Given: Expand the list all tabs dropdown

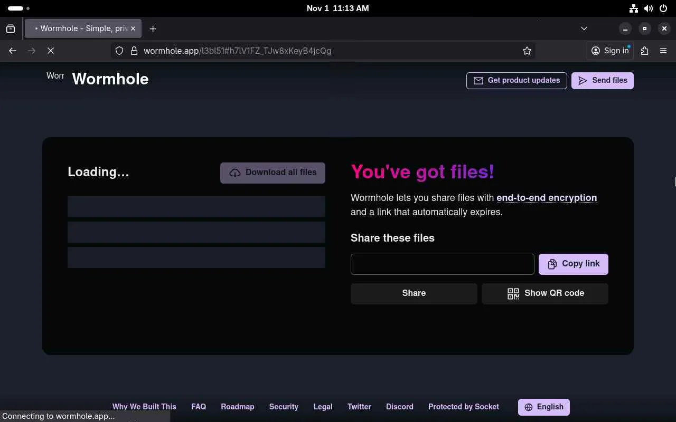Looking at the screenshot, I should [x=584, y=28].
